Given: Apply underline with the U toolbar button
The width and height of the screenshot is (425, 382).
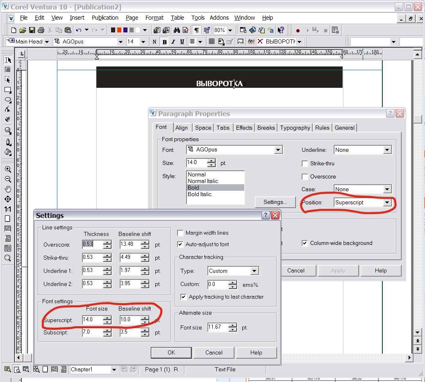Looking at the screenshot, I should click(182, 41).
